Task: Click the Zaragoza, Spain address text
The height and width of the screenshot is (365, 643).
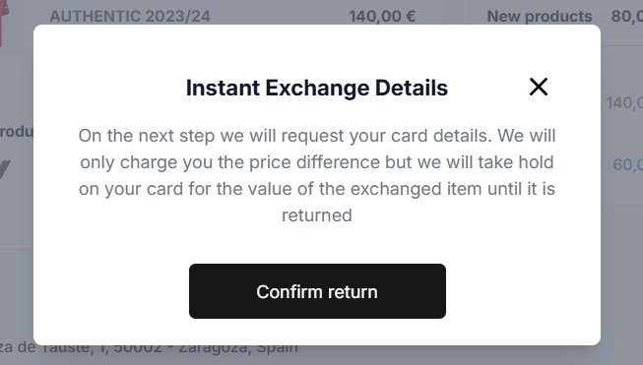Action: (x=238, y=349)
